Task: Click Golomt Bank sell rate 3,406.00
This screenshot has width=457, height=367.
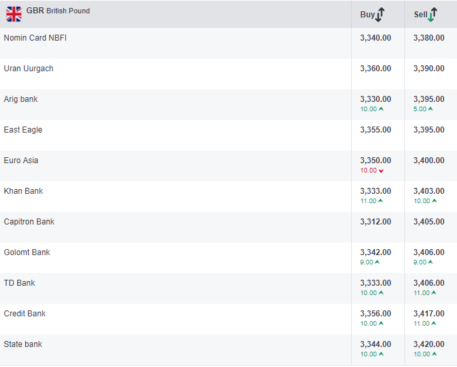Action: pos(429,252)
